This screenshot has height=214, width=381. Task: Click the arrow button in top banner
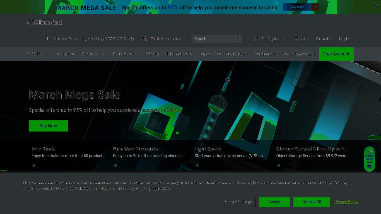315,7
